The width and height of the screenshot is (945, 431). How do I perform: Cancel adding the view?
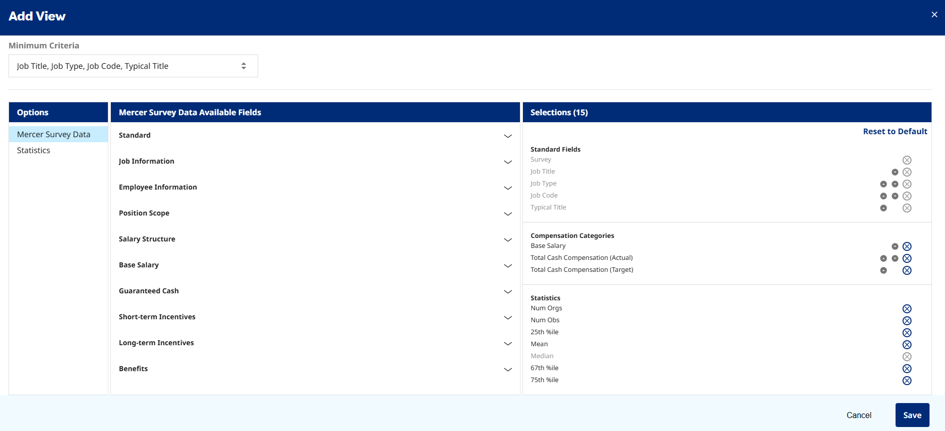[859, 415]
